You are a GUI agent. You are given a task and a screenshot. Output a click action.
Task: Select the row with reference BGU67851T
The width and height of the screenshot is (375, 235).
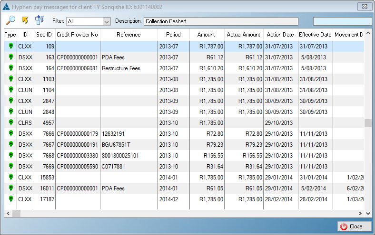click(x=128, y=145)
